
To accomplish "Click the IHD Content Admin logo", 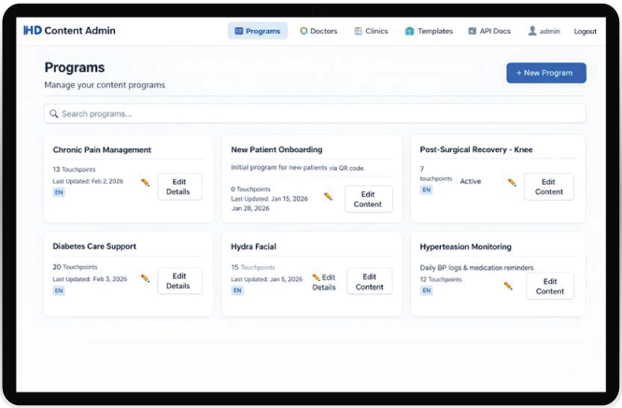I will [70, 31].
